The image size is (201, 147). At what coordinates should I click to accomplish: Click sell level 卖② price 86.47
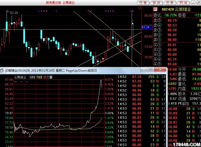172,35
